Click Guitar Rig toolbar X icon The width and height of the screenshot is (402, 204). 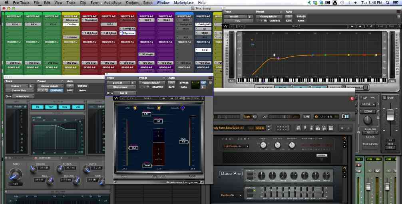pos(342,128)
